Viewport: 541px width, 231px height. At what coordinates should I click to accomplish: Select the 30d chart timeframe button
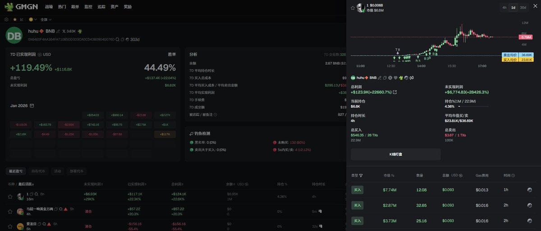(x=523, y=8)
